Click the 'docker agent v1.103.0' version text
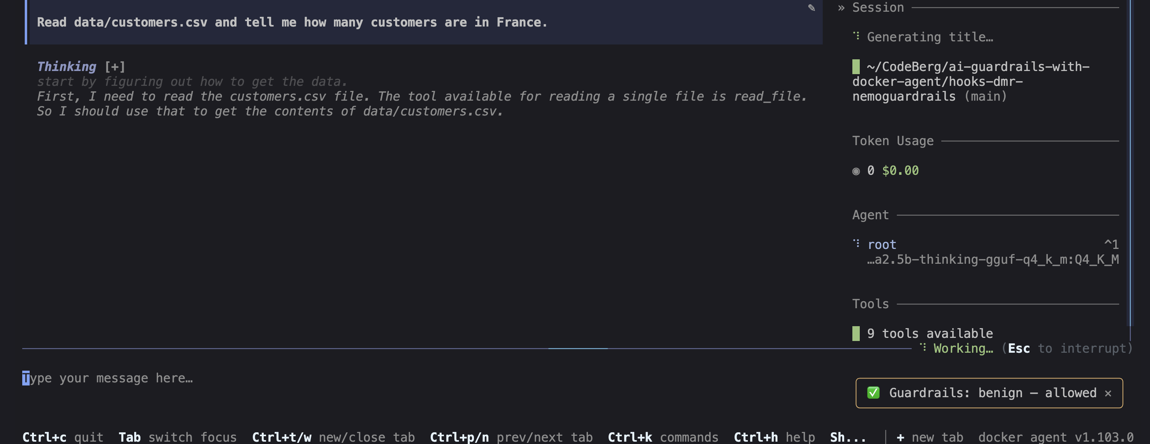 click(x=1056, y=437)
